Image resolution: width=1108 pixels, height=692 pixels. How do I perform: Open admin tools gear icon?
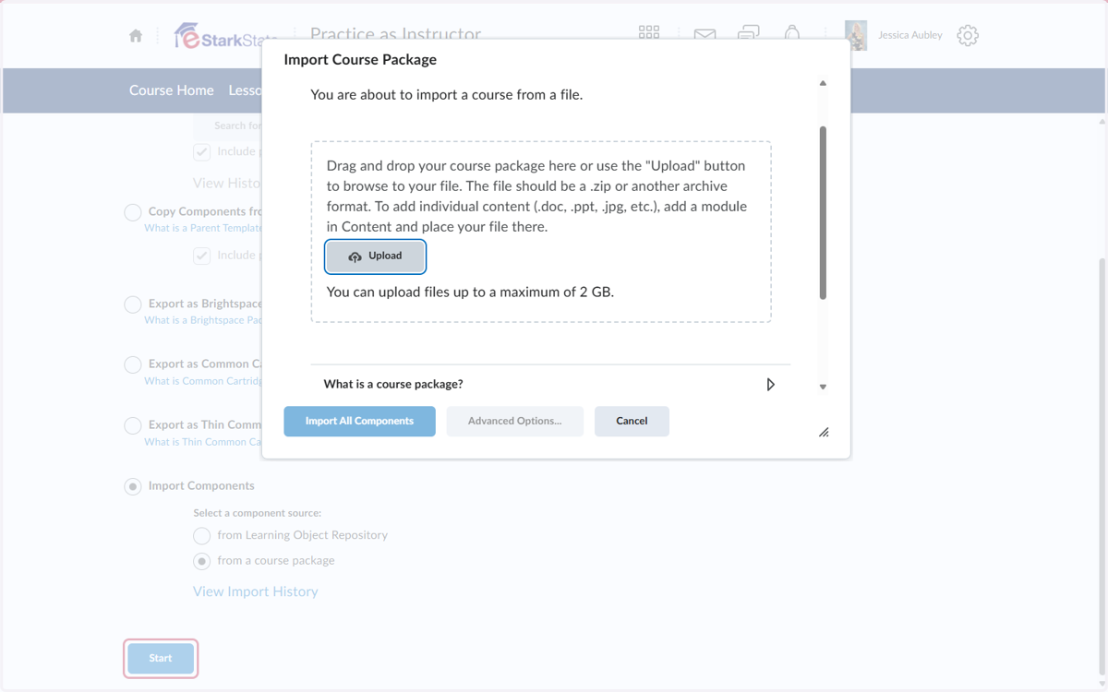coord(968,36)
